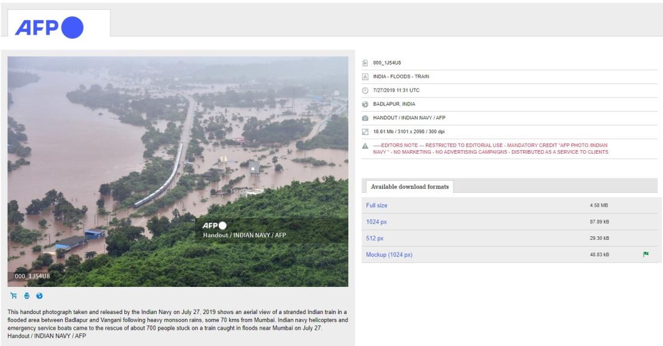
Task: Click the BADLAPUR, INDIA location text
Action: pos(394,104)
